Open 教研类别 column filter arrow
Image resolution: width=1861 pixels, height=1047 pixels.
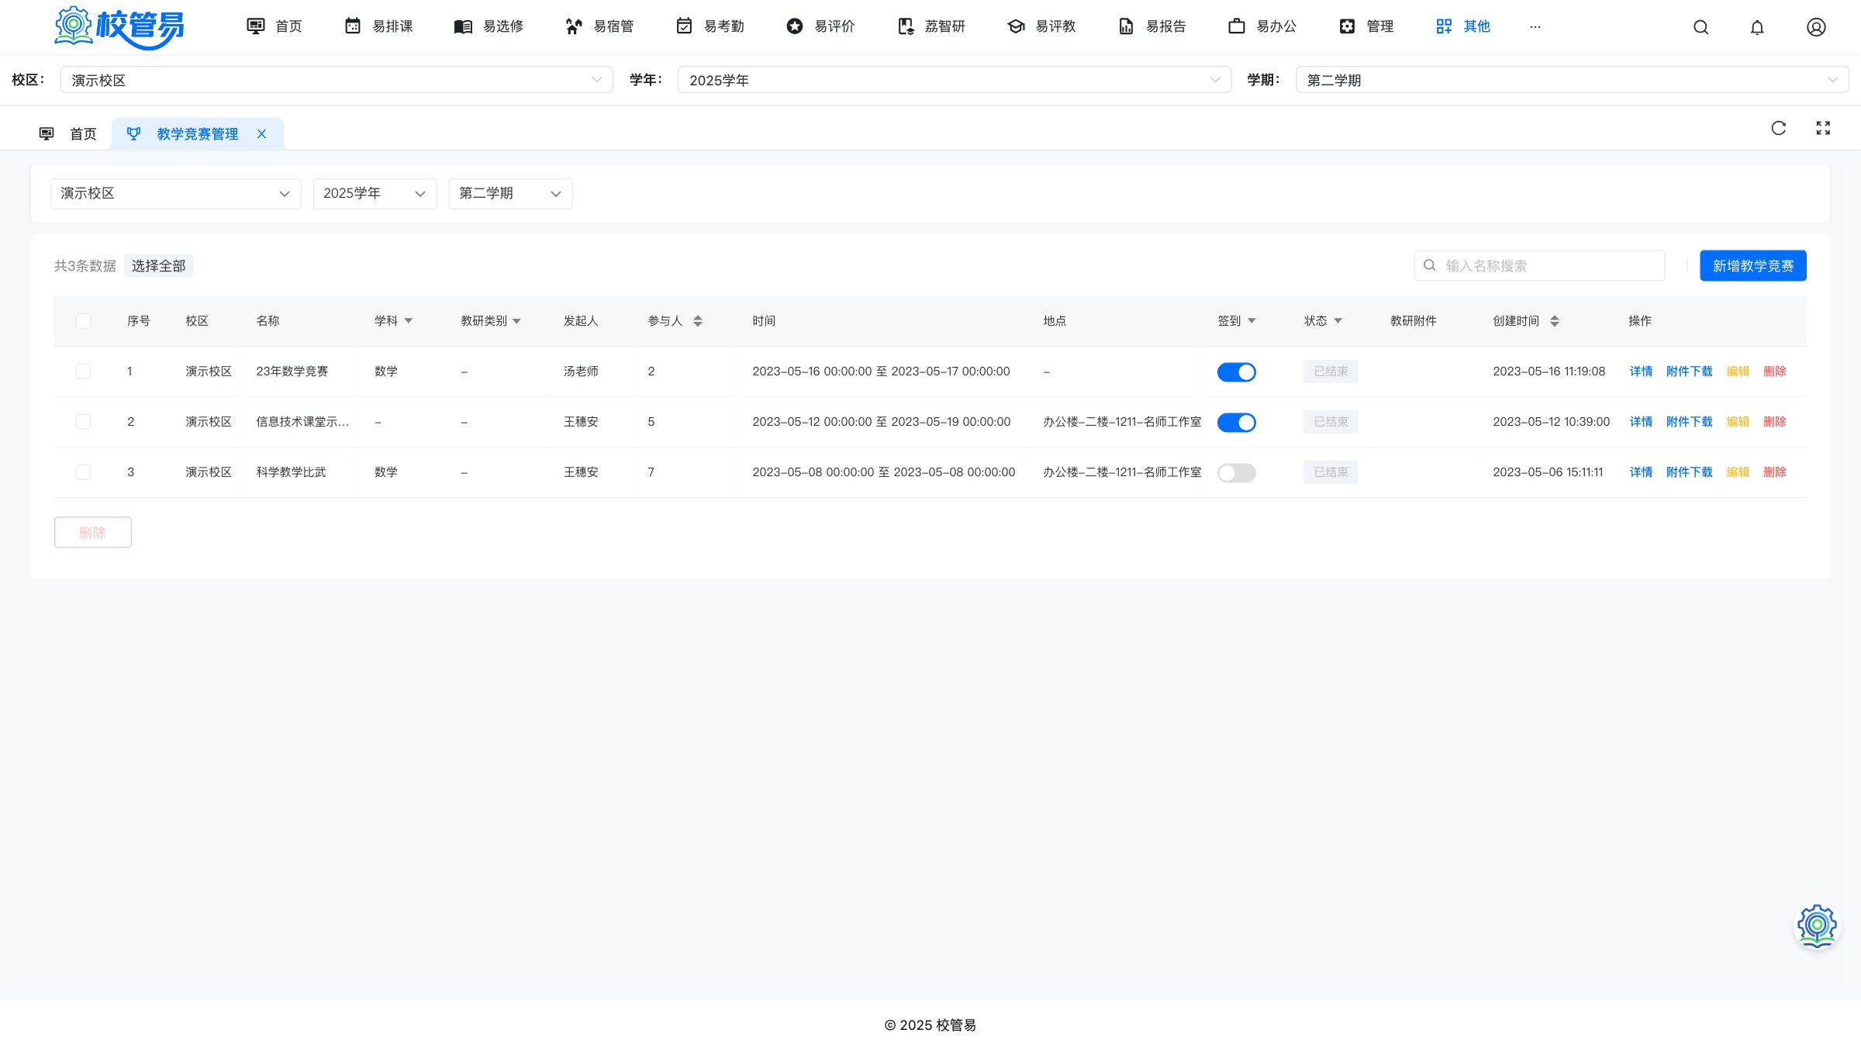coord(516,321)
